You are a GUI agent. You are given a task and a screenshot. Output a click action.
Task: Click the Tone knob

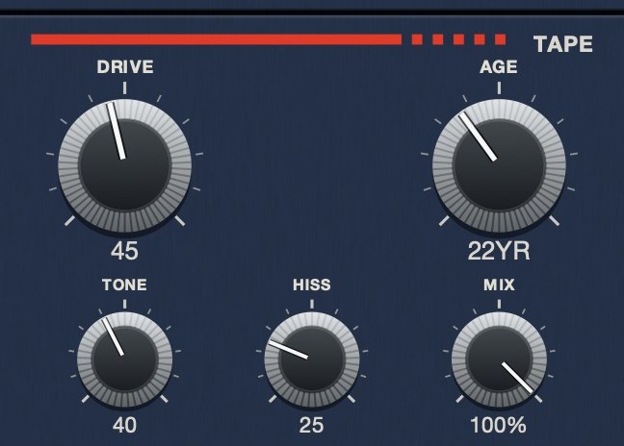[x=125, y=359]
